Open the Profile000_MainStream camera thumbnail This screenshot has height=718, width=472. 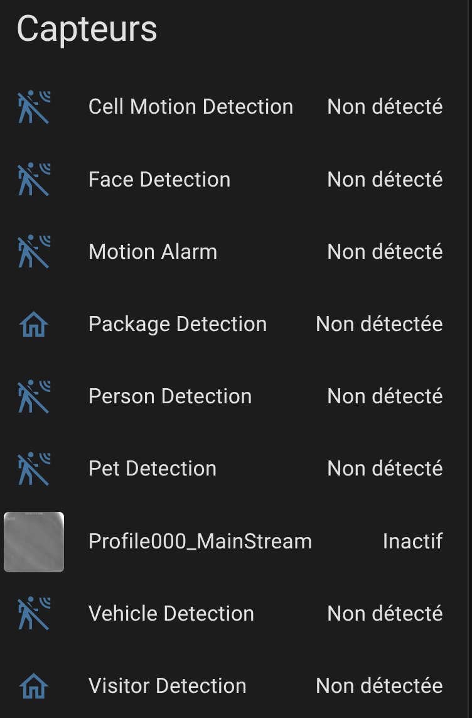coord(34,541)
